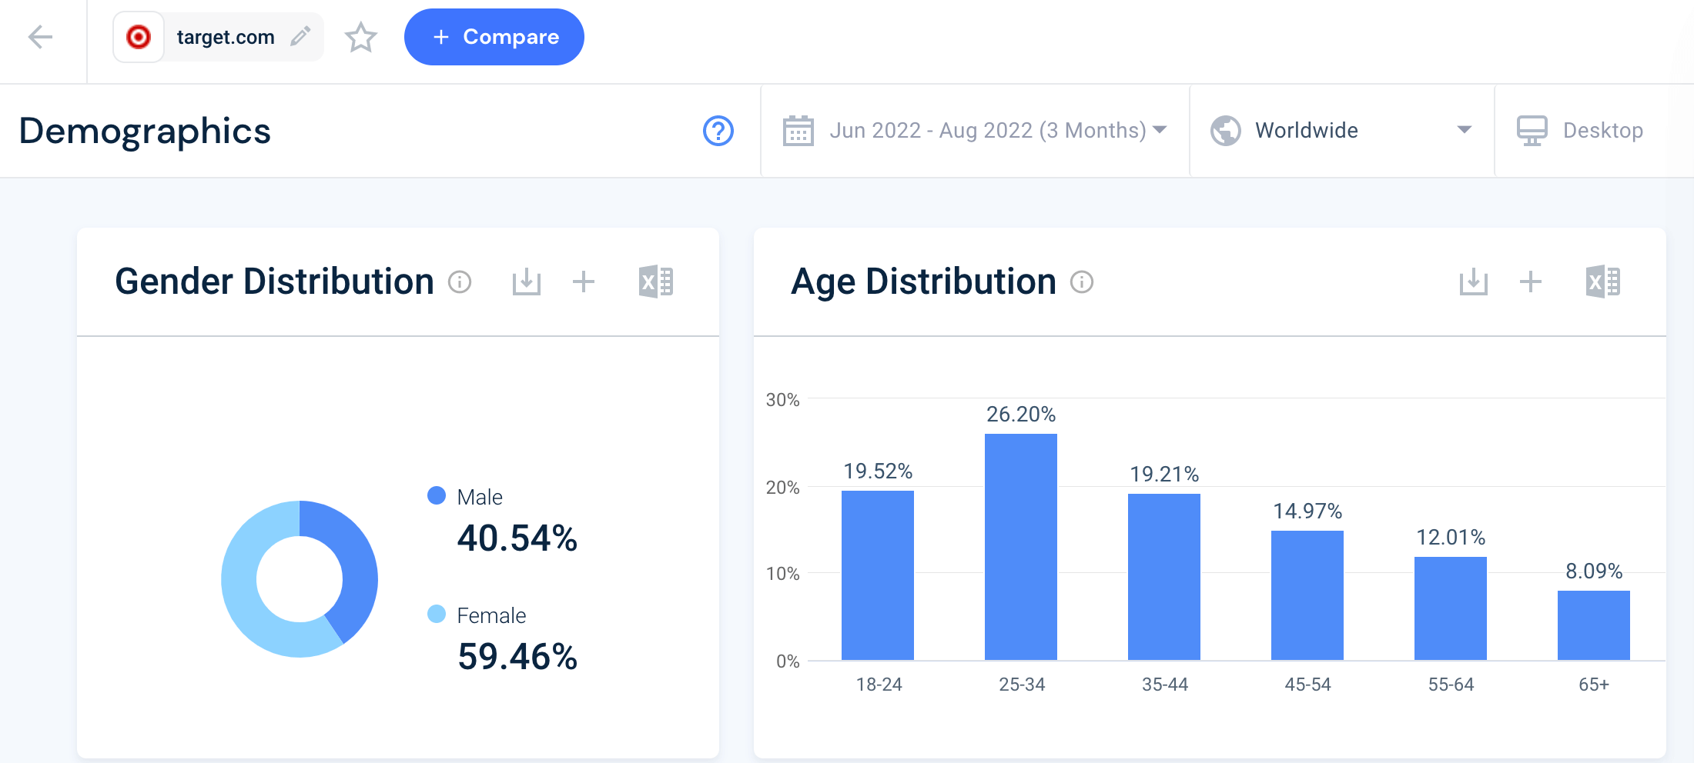Click the 55-64 age bar
The height and width of the screenshot is (763, 1694).
1451,608
